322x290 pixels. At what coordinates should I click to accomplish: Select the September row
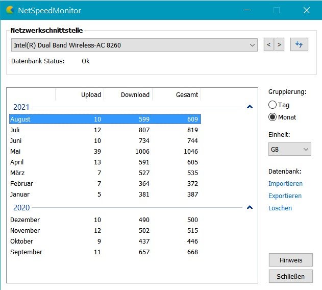pos(105,252)
